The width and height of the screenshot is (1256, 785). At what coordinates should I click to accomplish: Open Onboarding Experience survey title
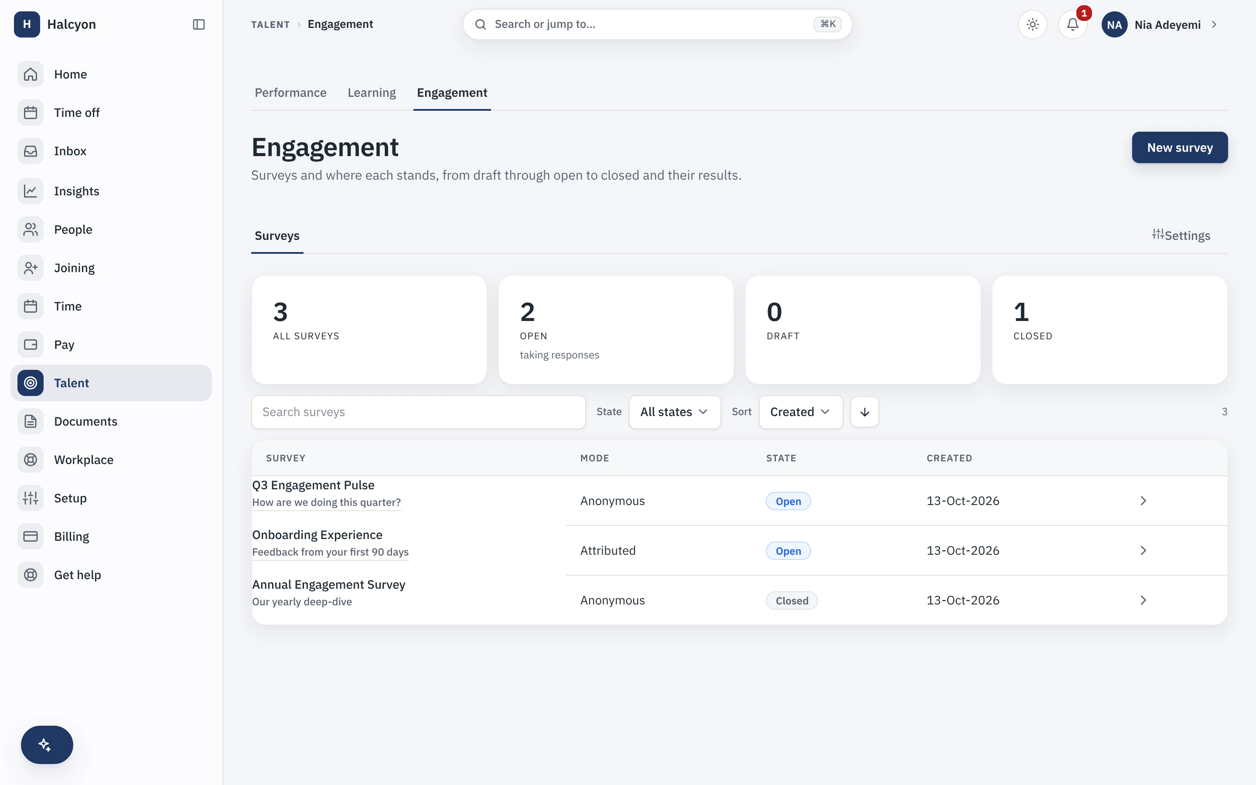click(x=317, y=535)
